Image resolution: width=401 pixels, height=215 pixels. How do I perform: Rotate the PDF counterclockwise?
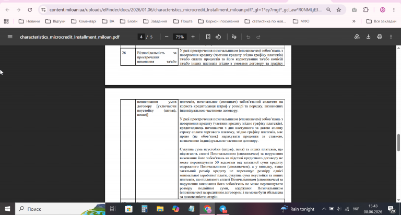(x=218, y=37)
